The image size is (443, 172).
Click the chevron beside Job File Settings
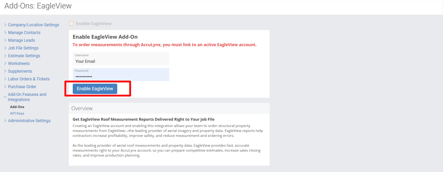5,48
